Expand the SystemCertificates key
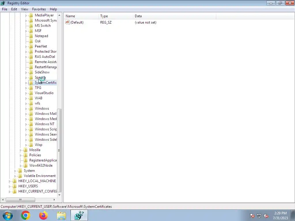Image resolution: width=295 pixels, height=221 pixels. pyautogui.click(x=26, y=83)
